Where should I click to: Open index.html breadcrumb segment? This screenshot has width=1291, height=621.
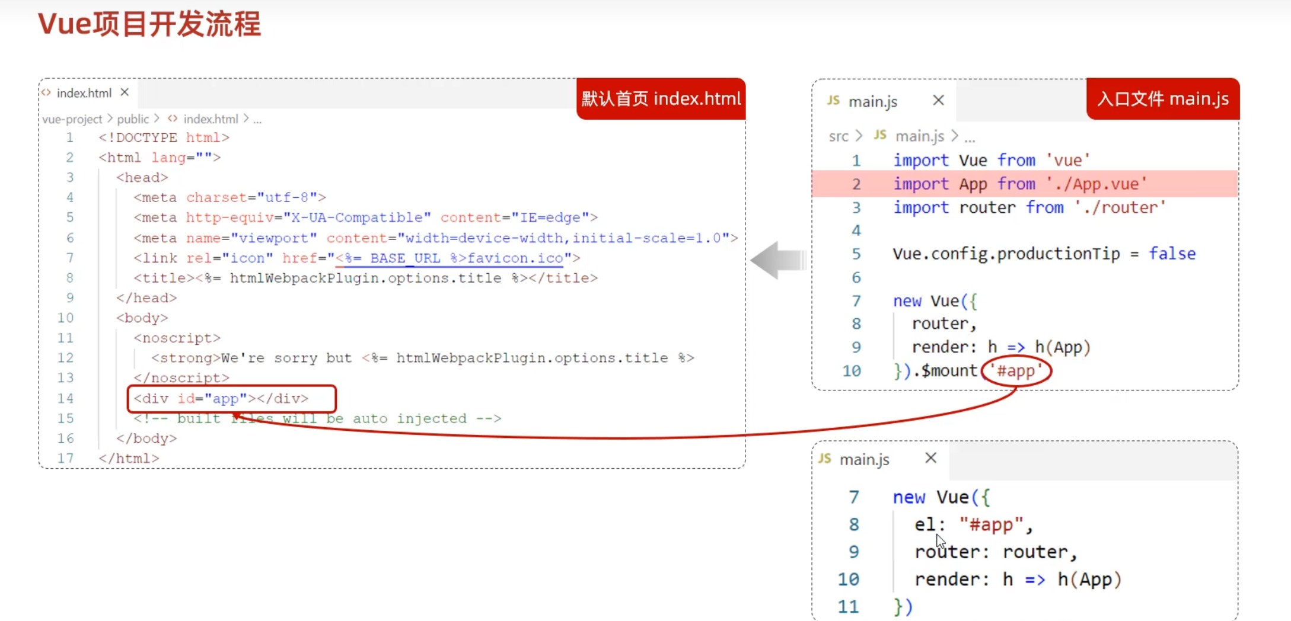pyautogui.click(x=211, y=119)
